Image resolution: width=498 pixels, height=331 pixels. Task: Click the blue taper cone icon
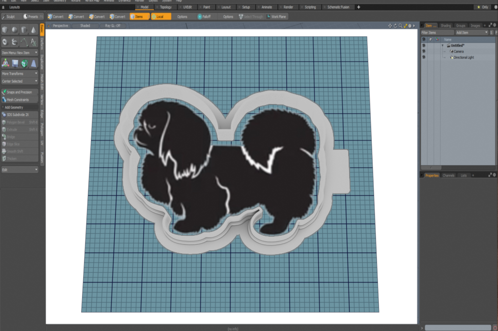coord(34,63)
